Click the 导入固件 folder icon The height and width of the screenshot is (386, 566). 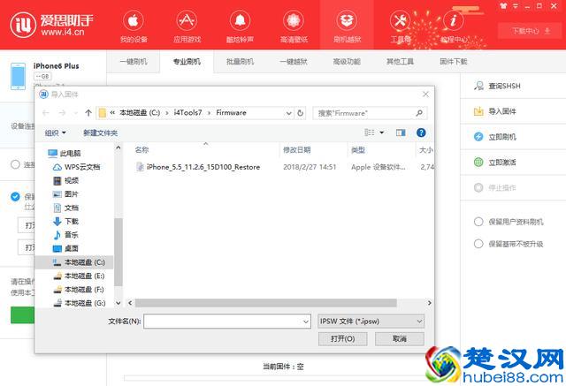pos(478,111)
